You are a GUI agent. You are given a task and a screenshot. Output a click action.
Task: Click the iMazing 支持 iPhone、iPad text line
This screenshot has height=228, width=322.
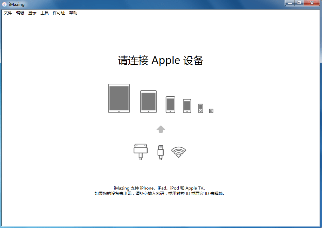[x=160, y=188]
